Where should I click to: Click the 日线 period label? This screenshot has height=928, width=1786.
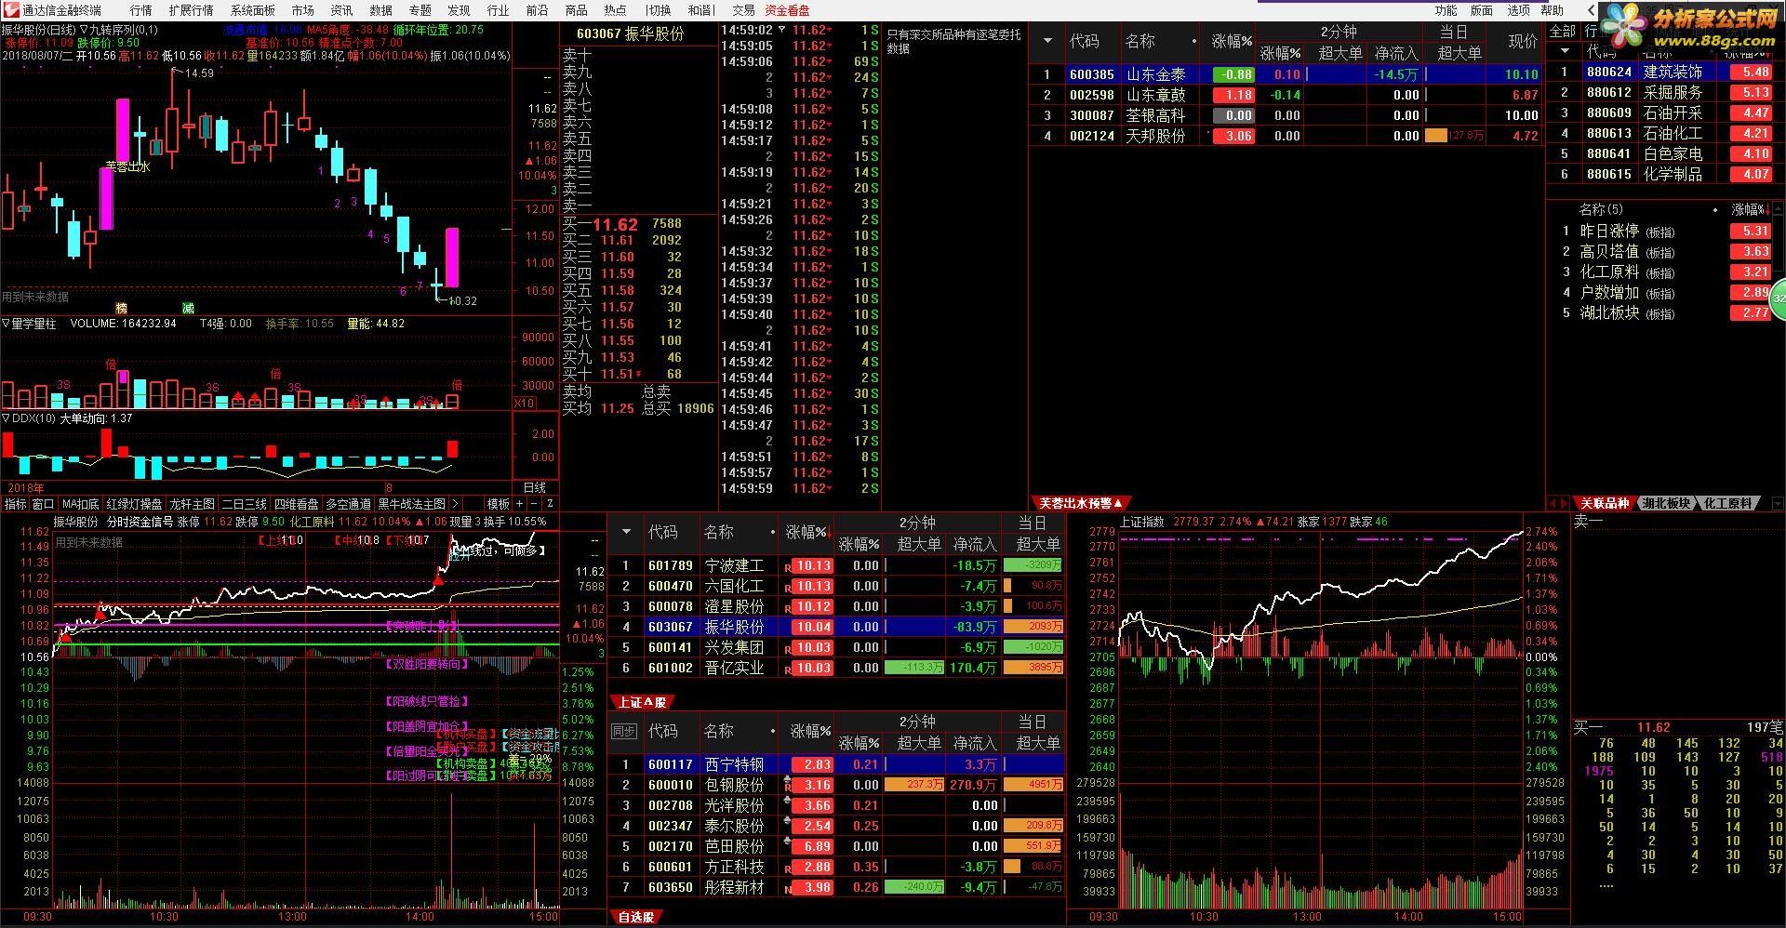click(x=535, y=487)
